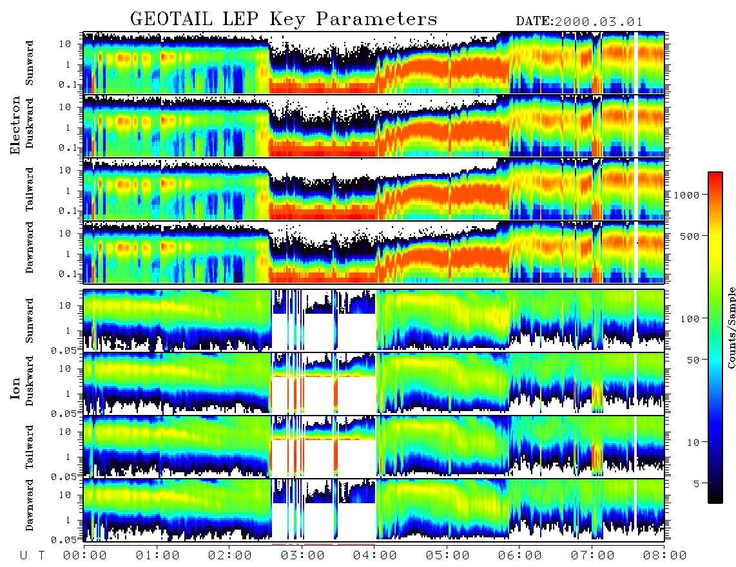The width and height of the screenshot is (736, 567).
Task: Click the 0.05 tick of Ion Sunward axis
Action: point(64,350)
